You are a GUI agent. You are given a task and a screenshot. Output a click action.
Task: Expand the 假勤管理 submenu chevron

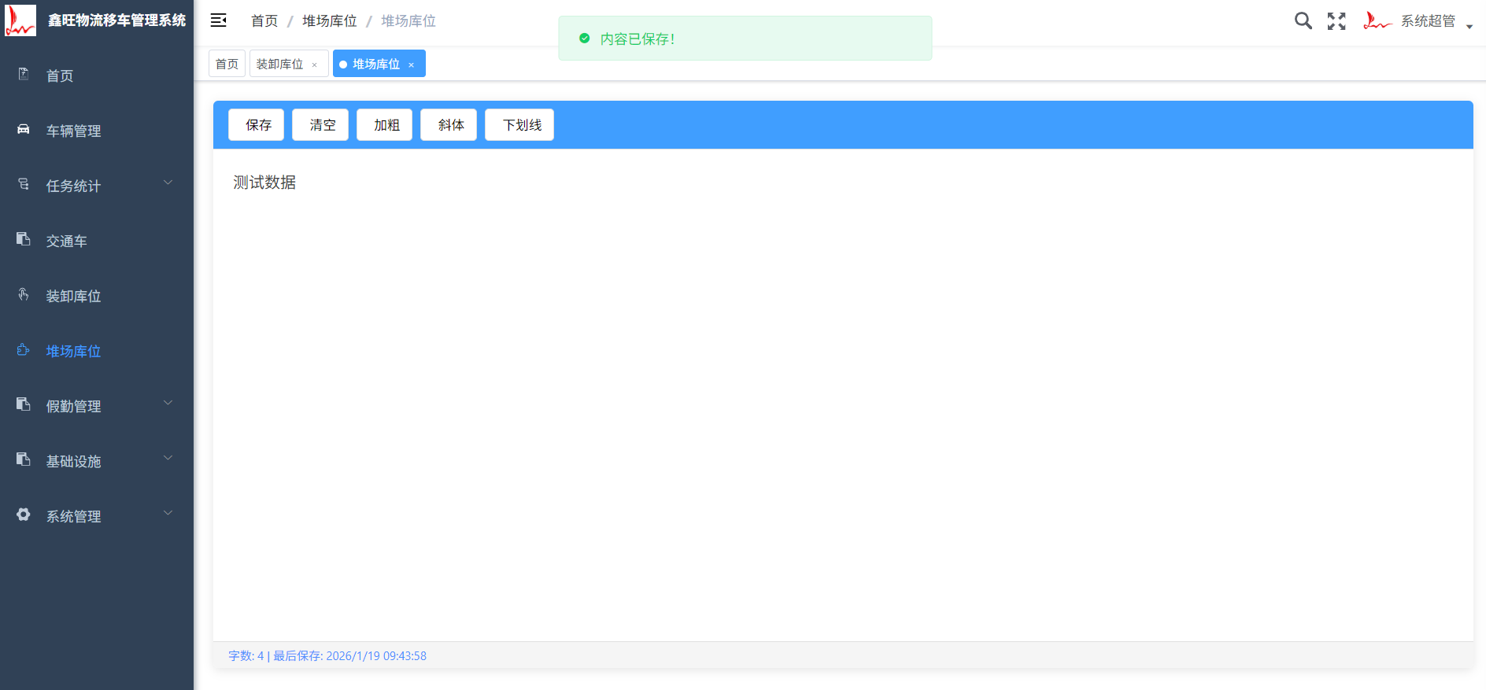pyautogui.click(x=168, y=403)
